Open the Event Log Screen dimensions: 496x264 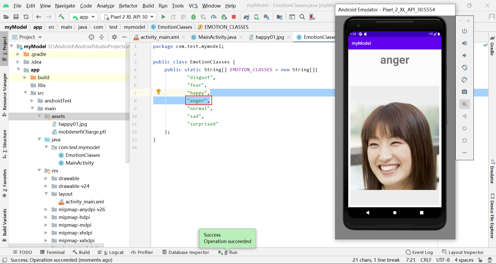(419, 252)
